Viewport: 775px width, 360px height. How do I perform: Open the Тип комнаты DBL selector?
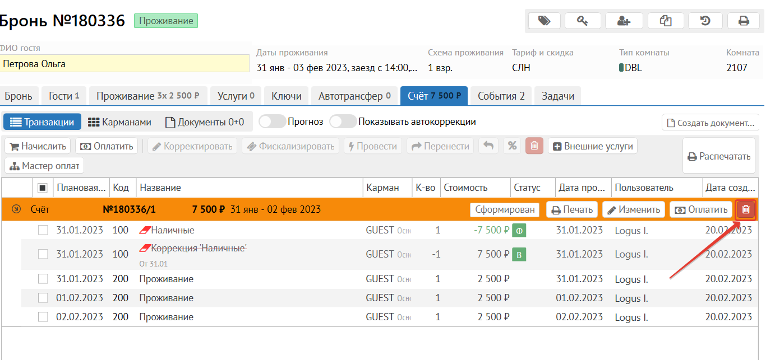point(631,68)
